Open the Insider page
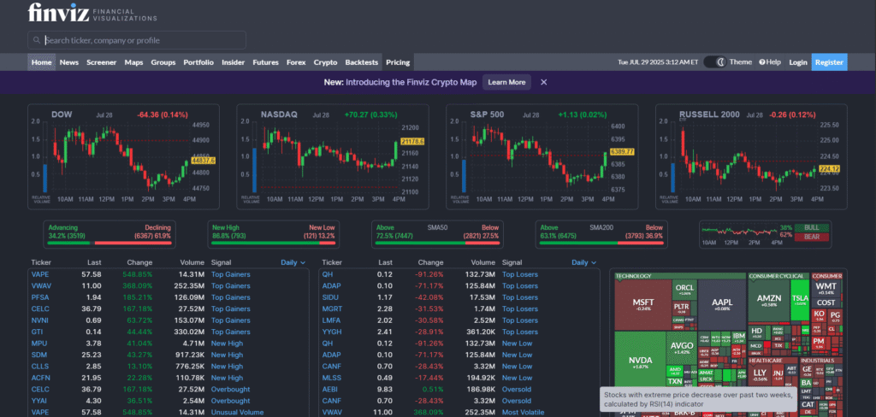Viewport: 876px width, 417px height. point(233,62)
